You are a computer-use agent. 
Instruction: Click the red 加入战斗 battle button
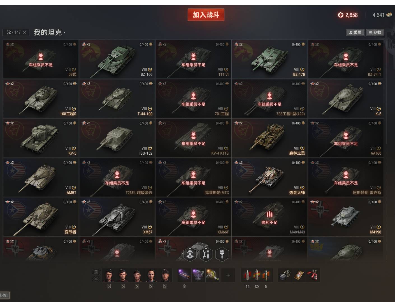(x=206, y=15)
